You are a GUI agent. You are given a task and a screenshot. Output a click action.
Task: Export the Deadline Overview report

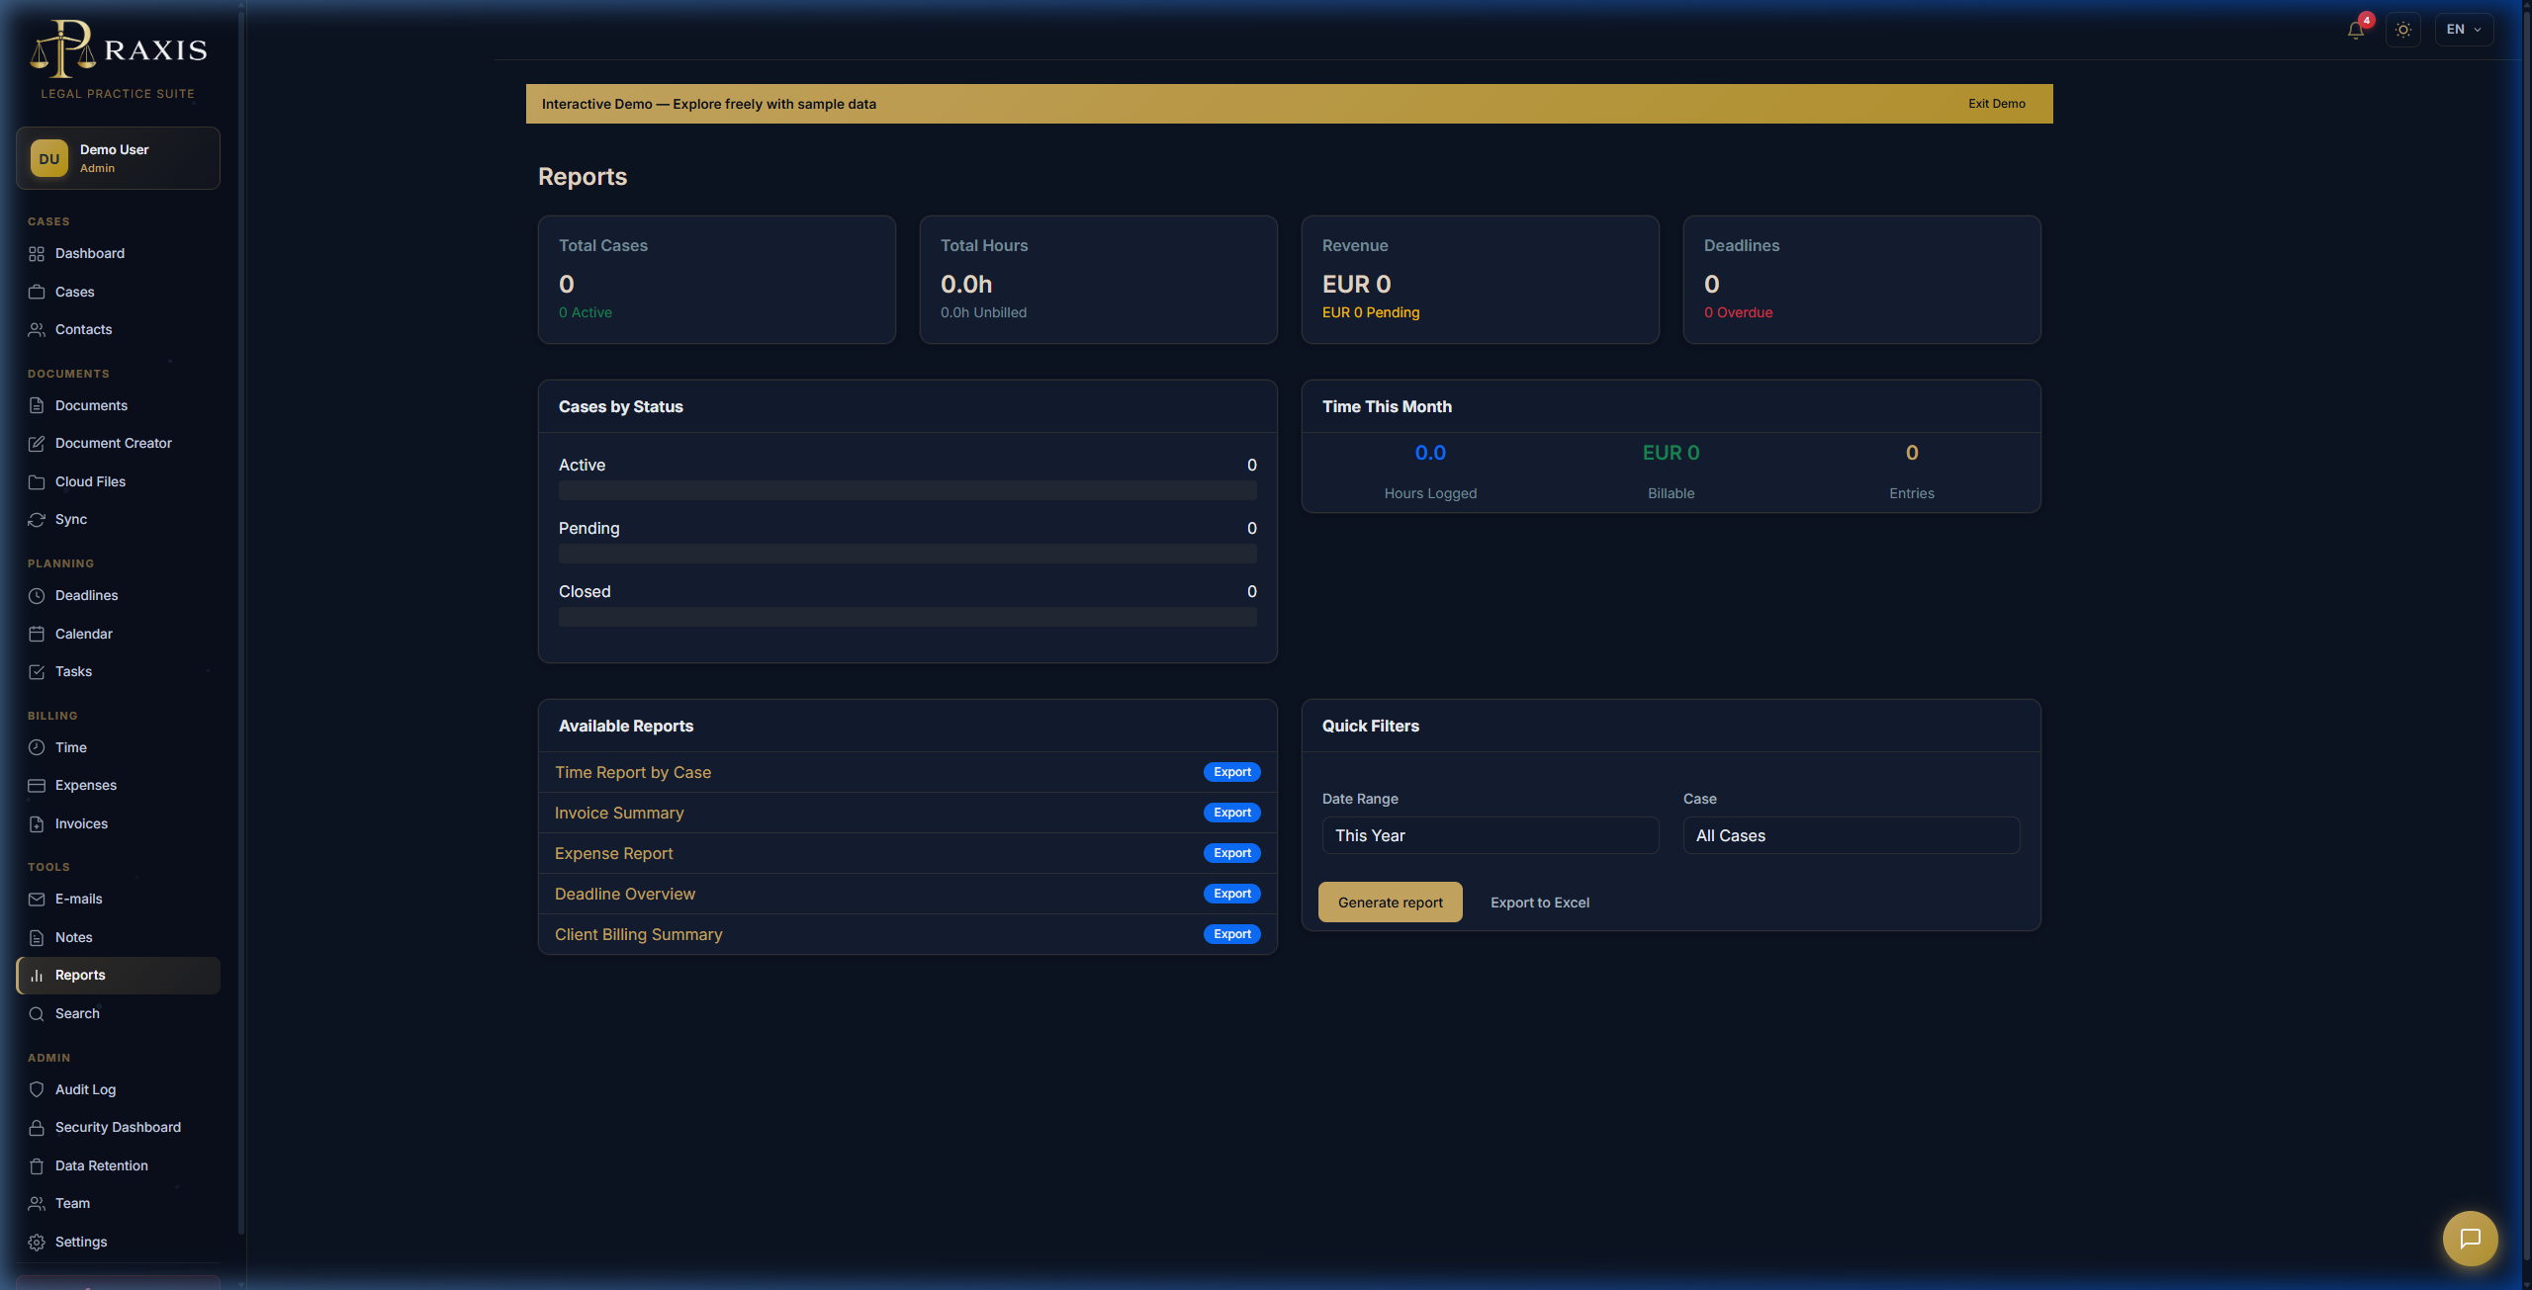click(1231, 894)
